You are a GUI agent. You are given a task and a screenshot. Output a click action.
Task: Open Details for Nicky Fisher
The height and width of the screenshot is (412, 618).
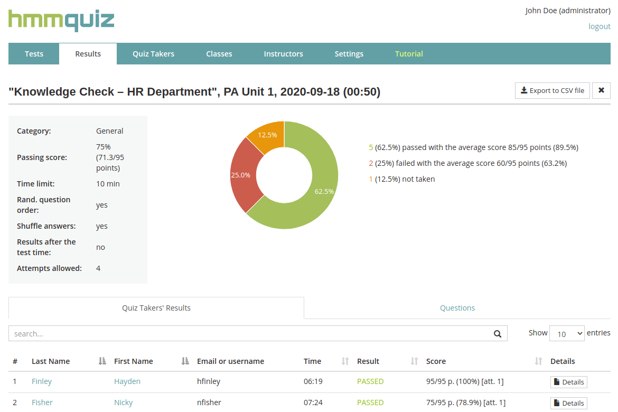[x=568, y=403]
